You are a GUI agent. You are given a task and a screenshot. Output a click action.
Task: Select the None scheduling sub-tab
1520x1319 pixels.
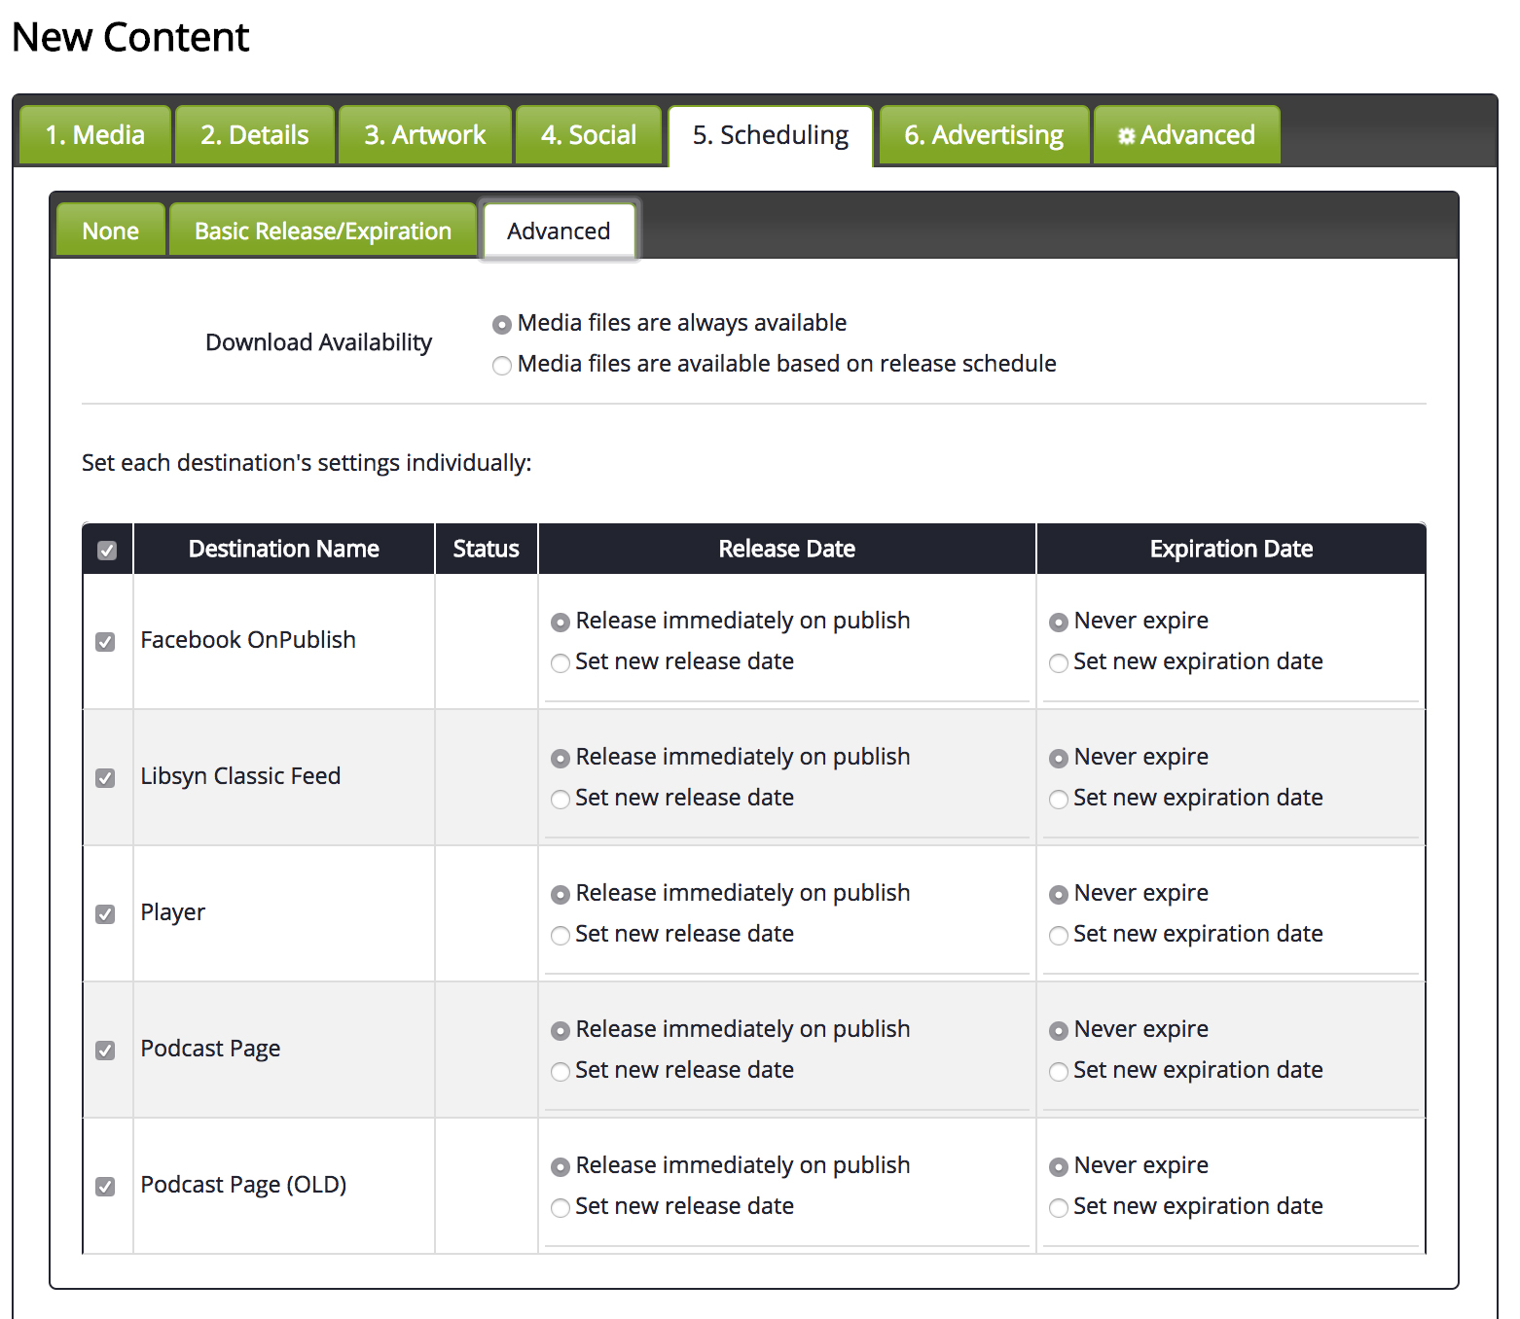(110, 232)
